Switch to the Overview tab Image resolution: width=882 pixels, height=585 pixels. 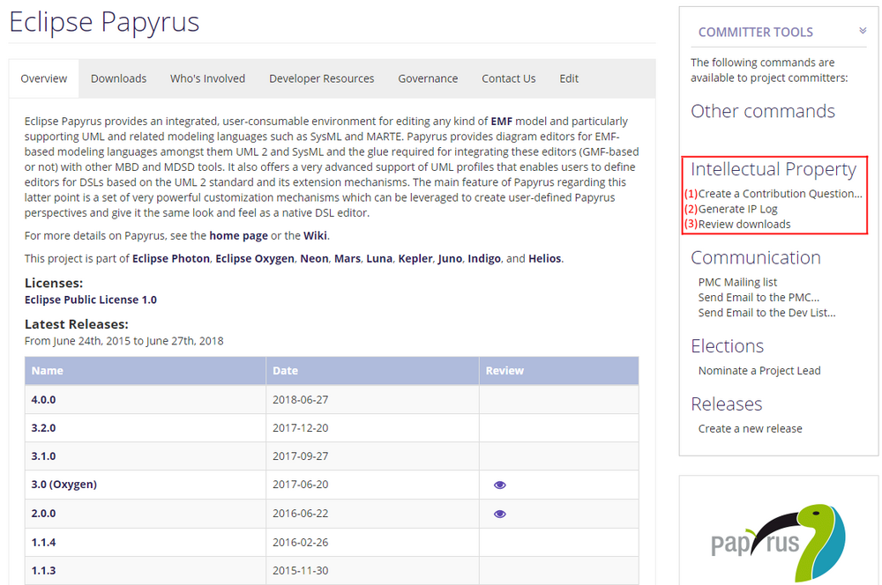[44, 78]
